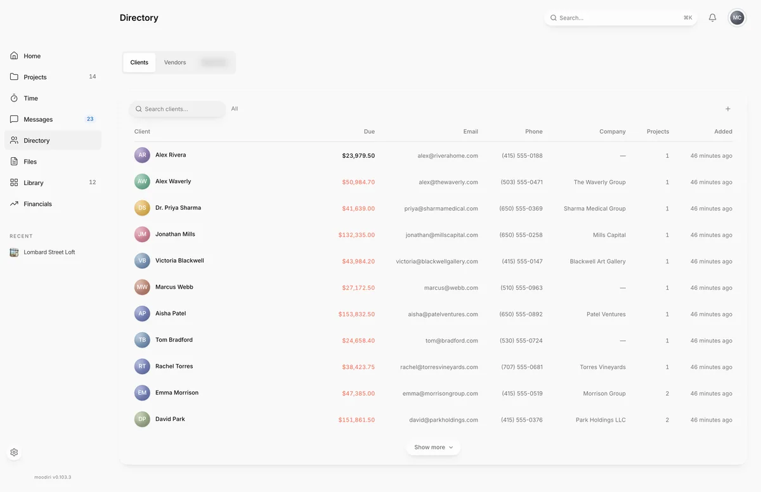Click the moodiri v0.103.3 version label

53,477
